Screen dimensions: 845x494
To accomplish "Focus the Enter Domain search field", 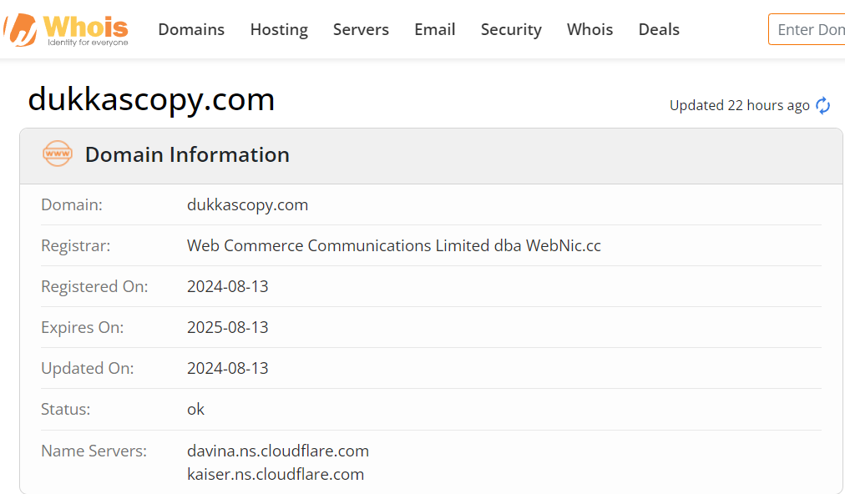I will pos(807,29).
